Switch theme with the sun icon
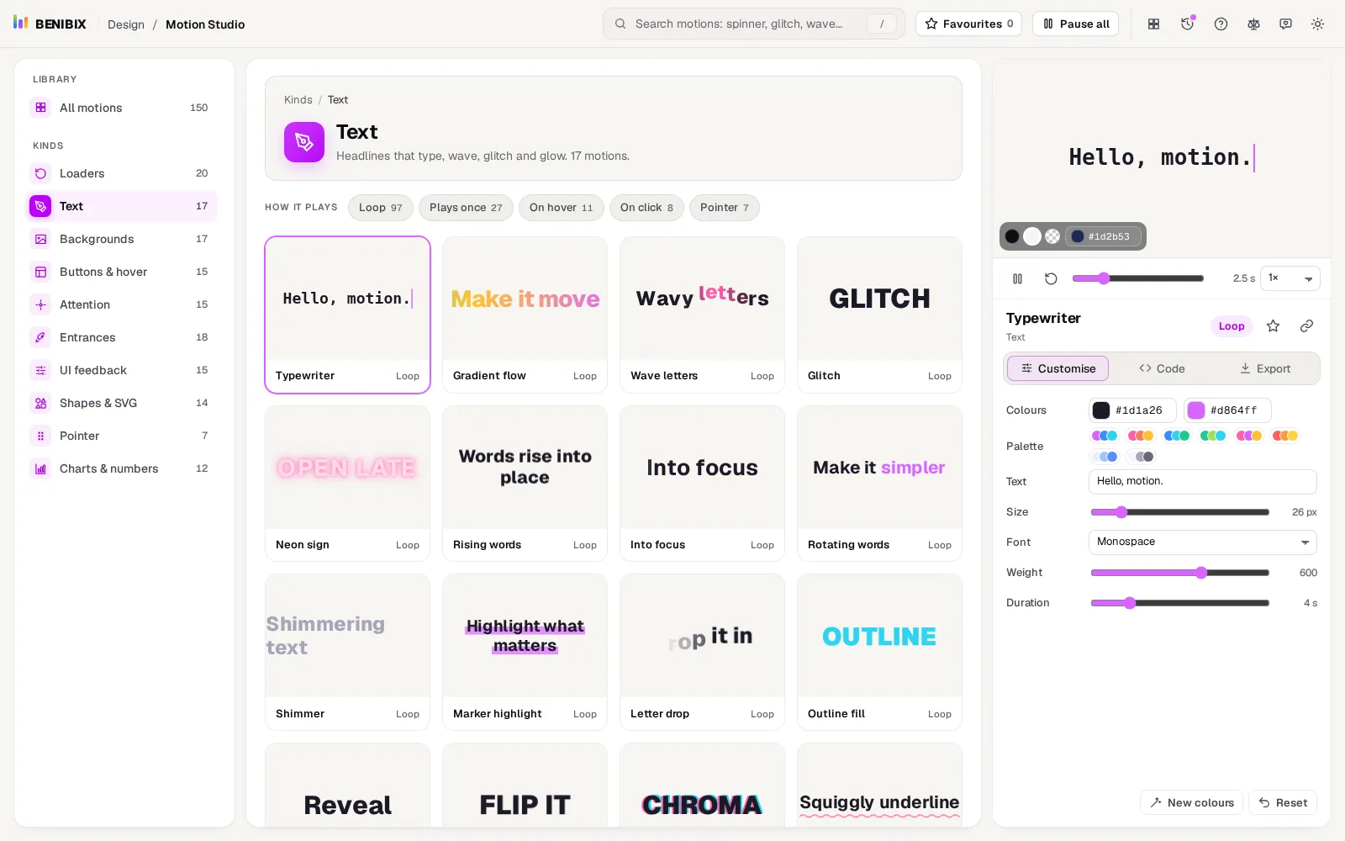 (1317, 24)
